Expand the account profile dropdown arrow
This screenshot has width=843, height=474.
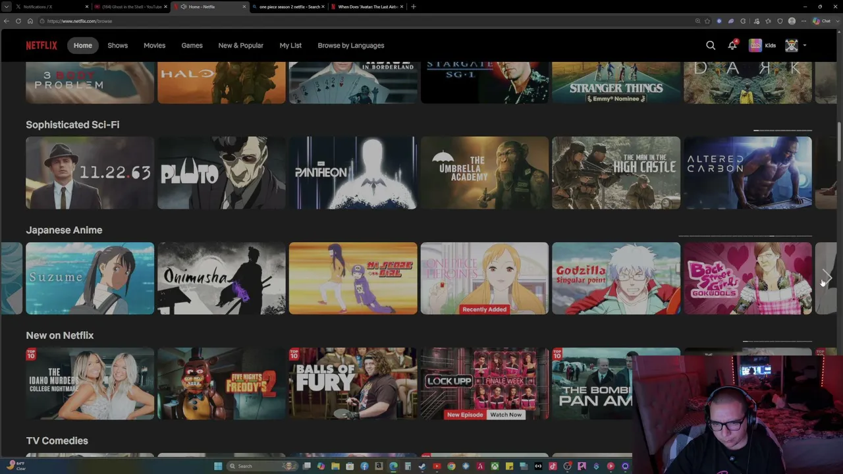804,45
